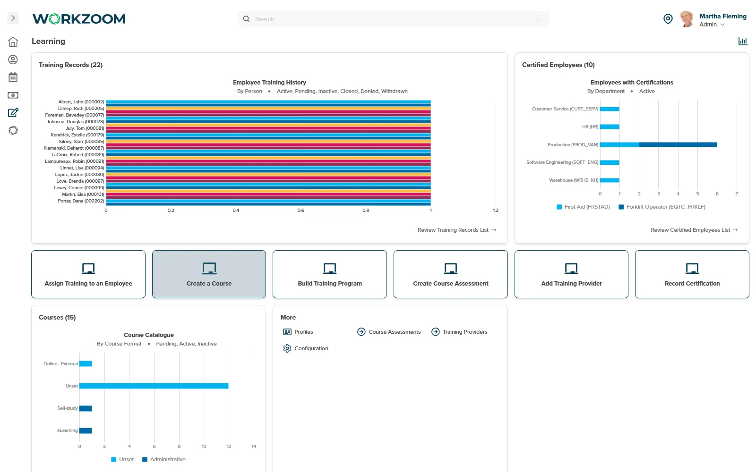Click the Kendrick, Estelle (000179) label

(77, 135)
